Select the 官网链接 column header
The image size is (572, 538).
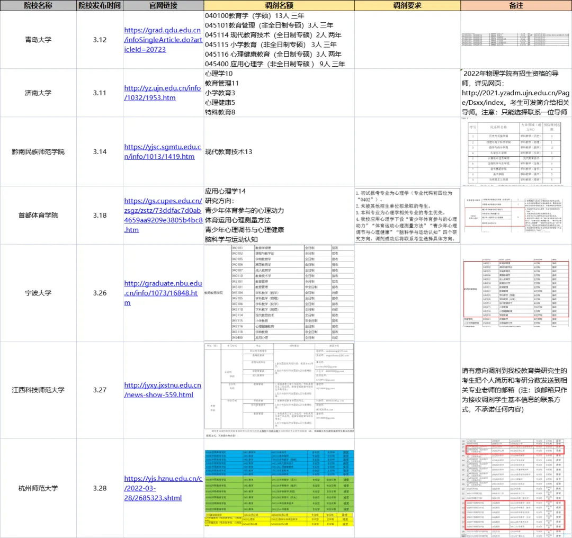[x=164, y=5]
